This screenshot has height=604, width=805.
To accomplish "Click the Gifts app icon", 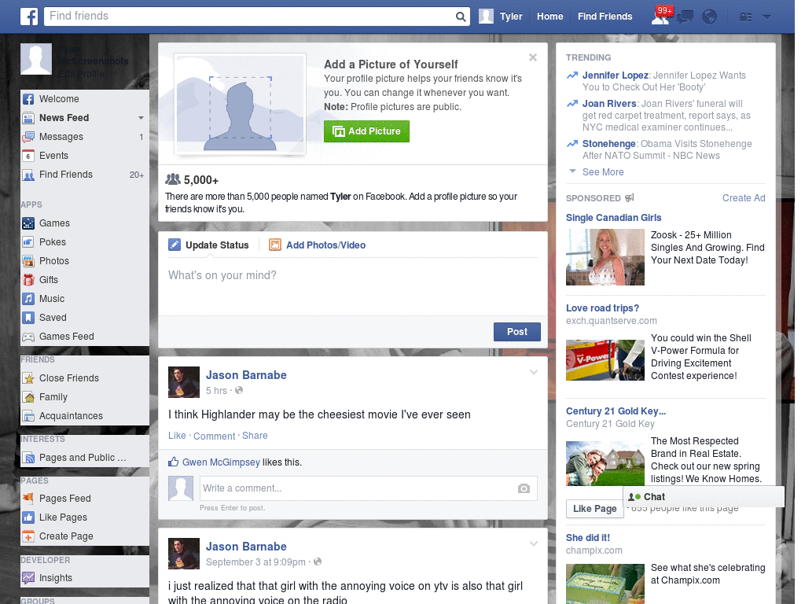I will click(28, 280).
